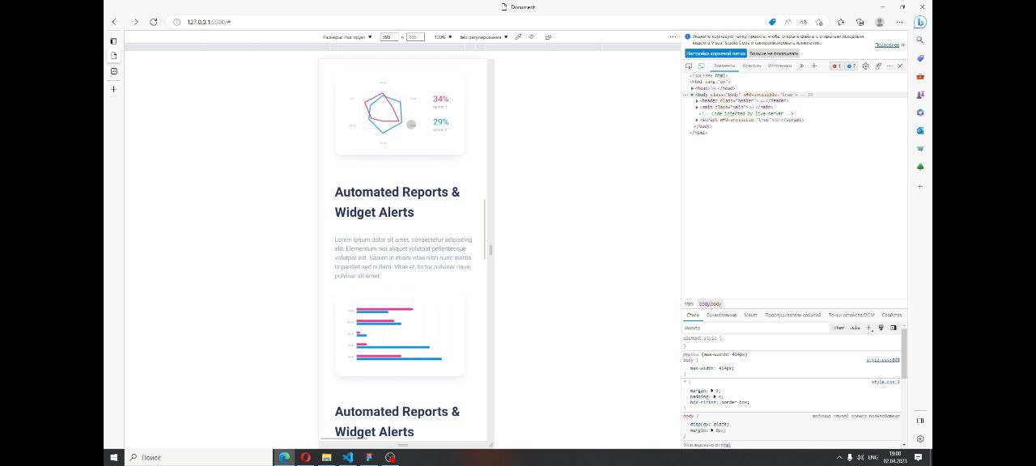Expand the main class="main" node
Image resolution: width=1036 pixels, height=466 pixels.
(x=697, y=107)
